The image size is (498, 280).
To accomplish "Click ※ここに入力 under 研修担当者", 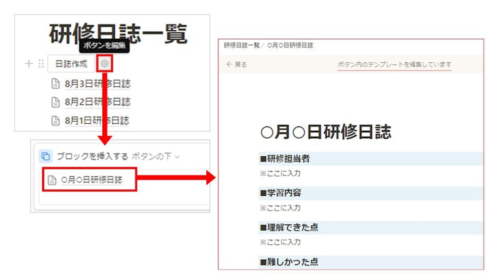I will pos(280,173).
